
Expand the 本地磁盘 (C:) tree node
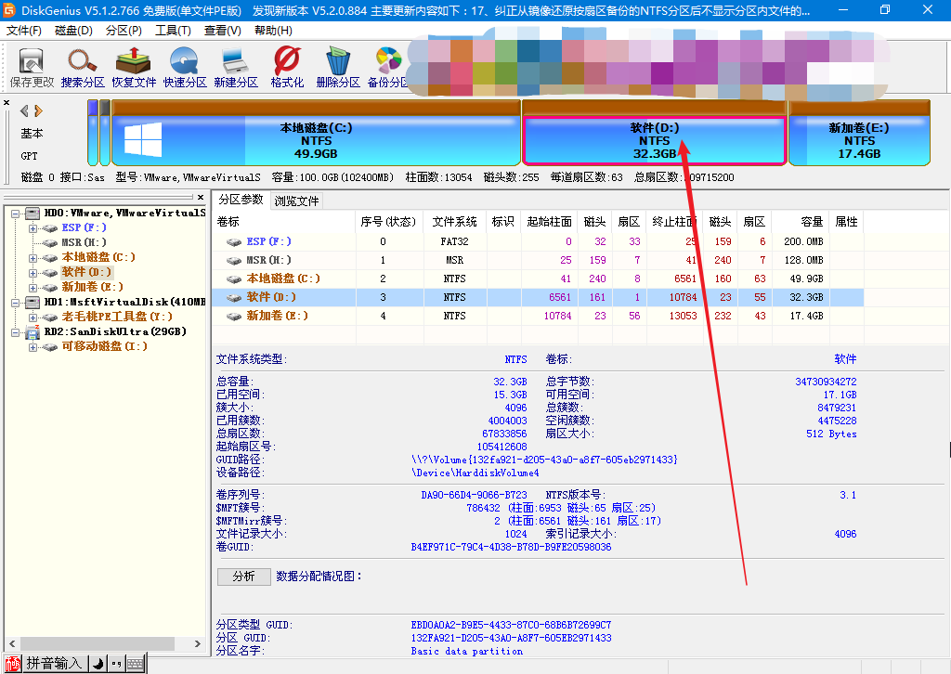[33, 257]
